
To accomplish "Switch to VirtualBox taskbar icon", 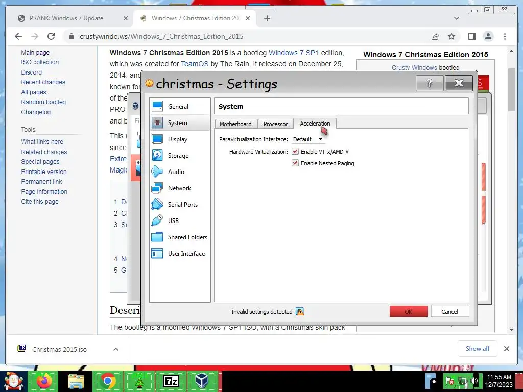I will point(202,381).
